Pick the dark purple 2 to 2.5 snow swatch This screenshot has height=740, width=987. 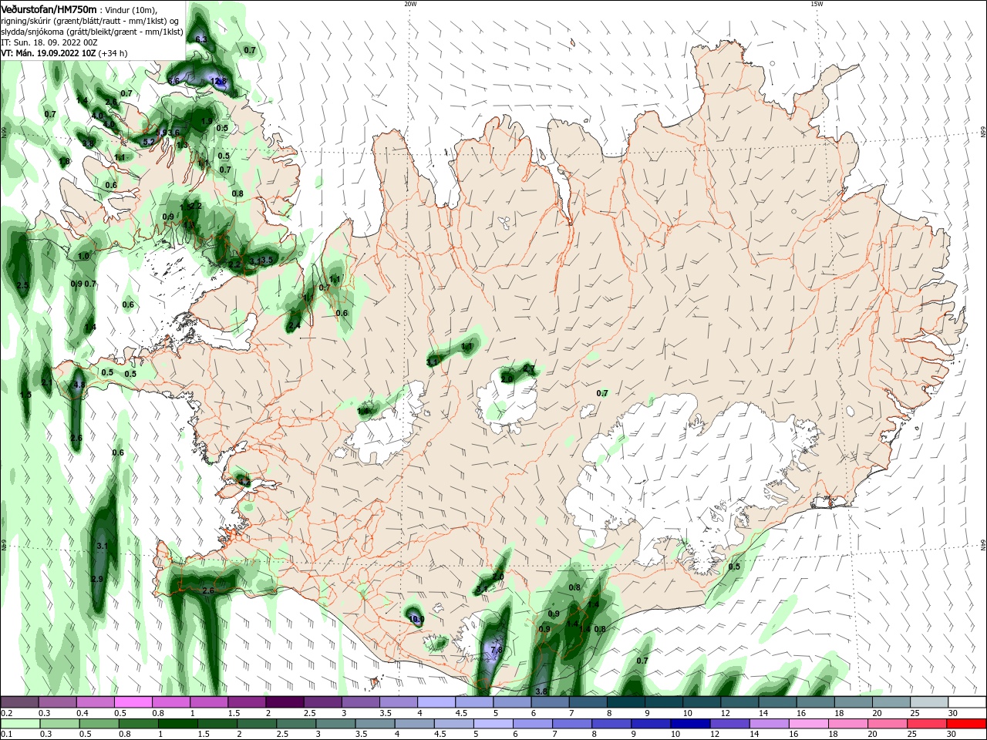(x=285, y=702)
